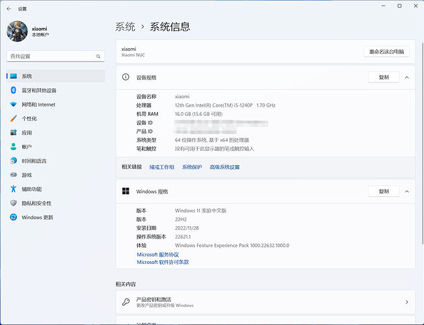
Task: Click the Windows logo icon beside Windows 规格
Action: (x=126, y=191)
